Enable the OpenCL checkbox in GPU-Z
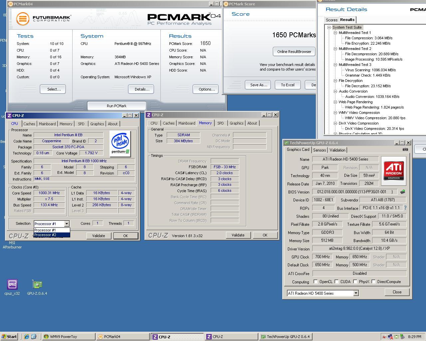 pyautogui.click(x=316, y=282)
